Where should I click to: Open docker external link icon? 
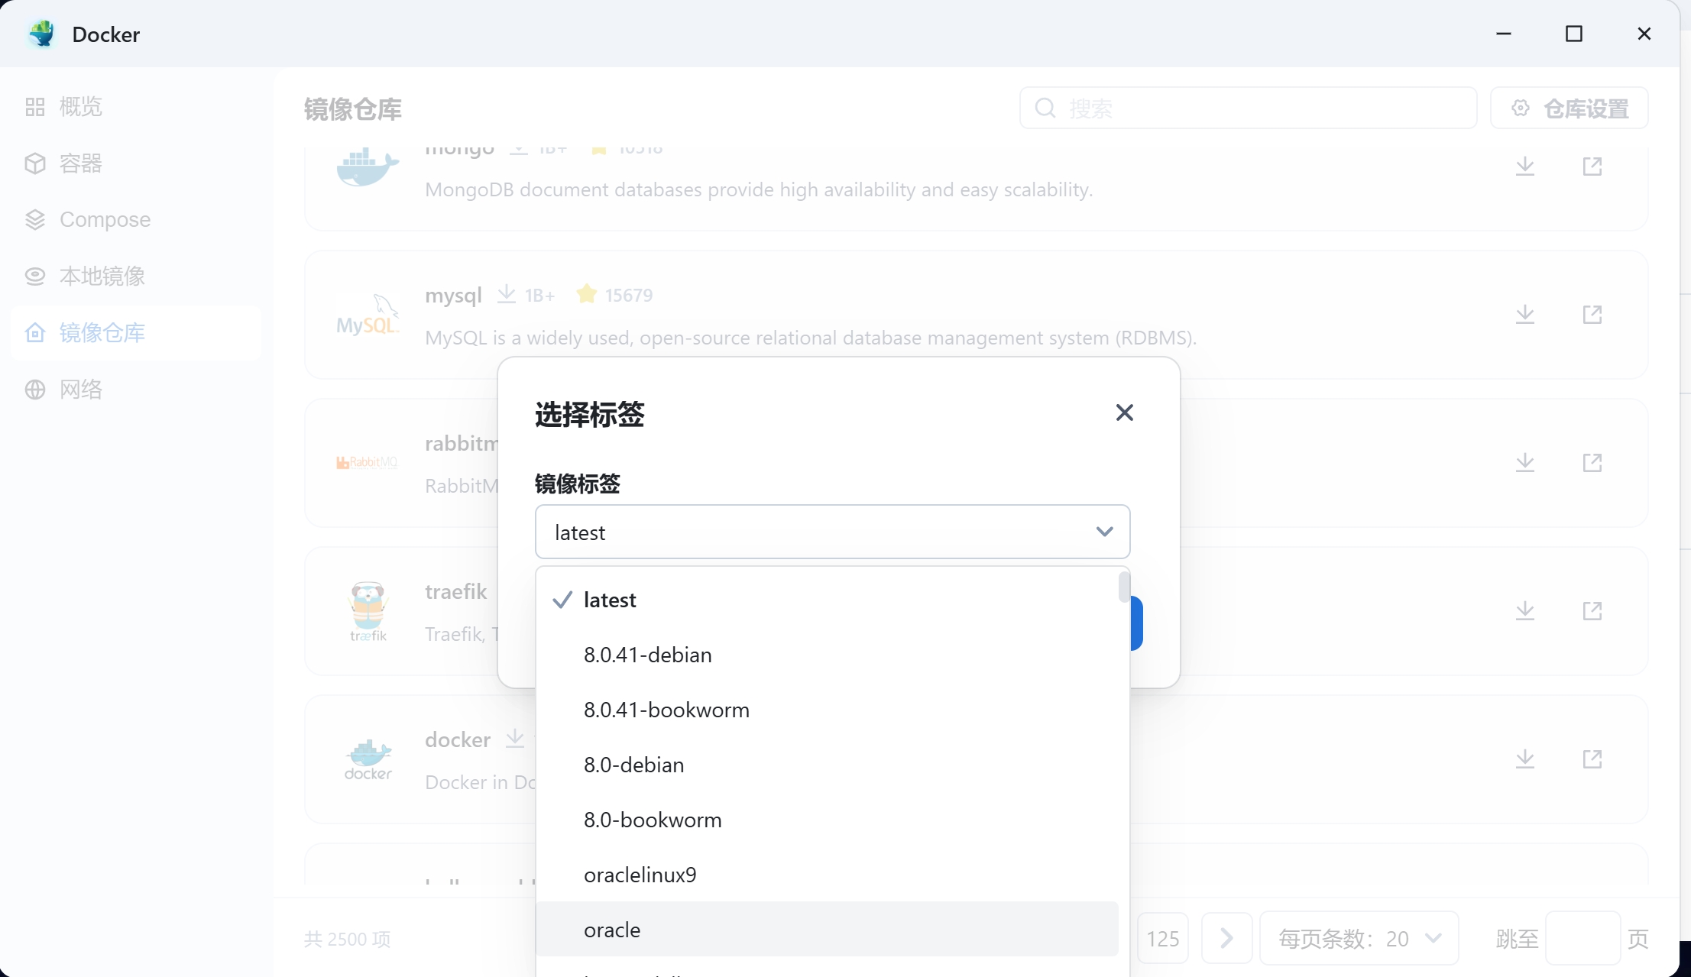pyautogui.click(x=1592, y=759)
